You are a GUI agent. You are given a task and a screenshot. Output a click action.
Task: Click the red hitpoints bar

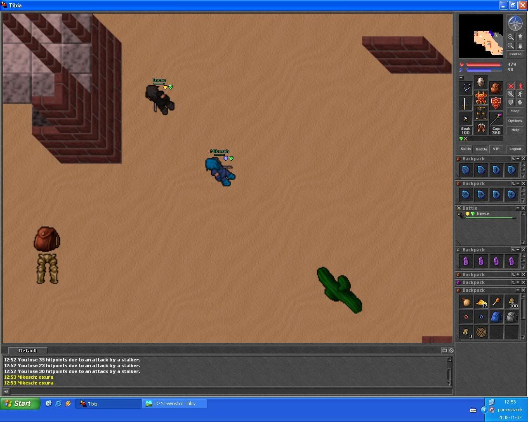[484, 65]
